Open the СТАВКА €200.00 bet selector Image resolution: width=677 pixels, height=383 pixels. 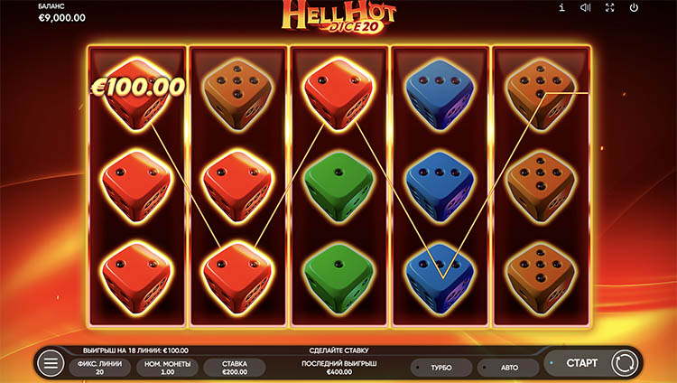[x=235, y=368]
